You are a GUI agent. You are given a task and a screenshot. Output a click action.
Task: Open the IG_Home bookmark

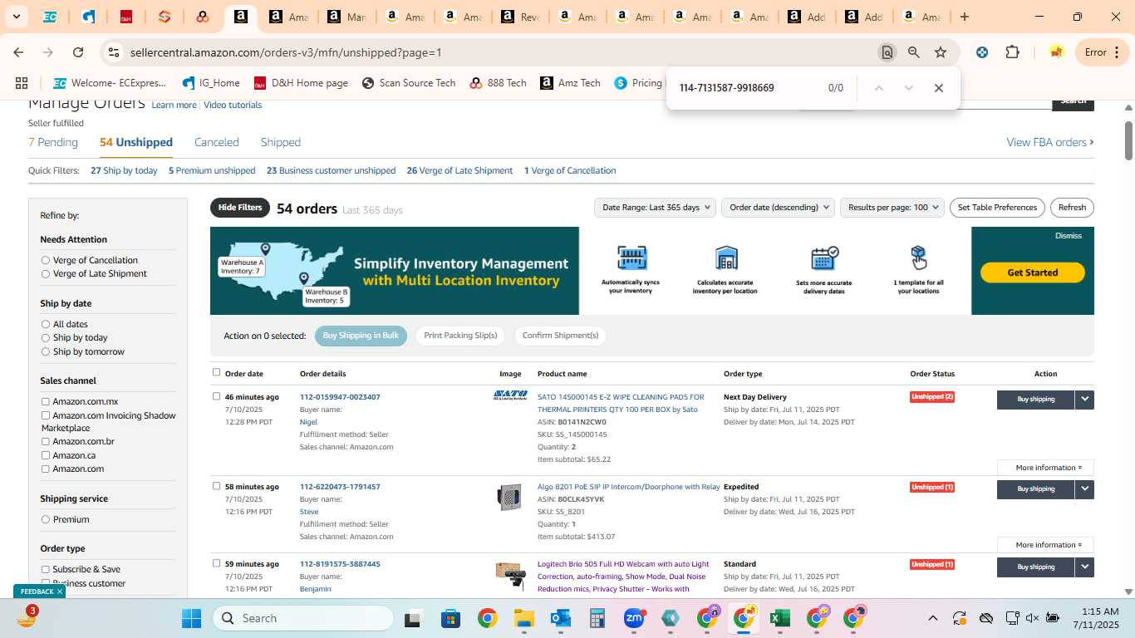tap(211, 83)
